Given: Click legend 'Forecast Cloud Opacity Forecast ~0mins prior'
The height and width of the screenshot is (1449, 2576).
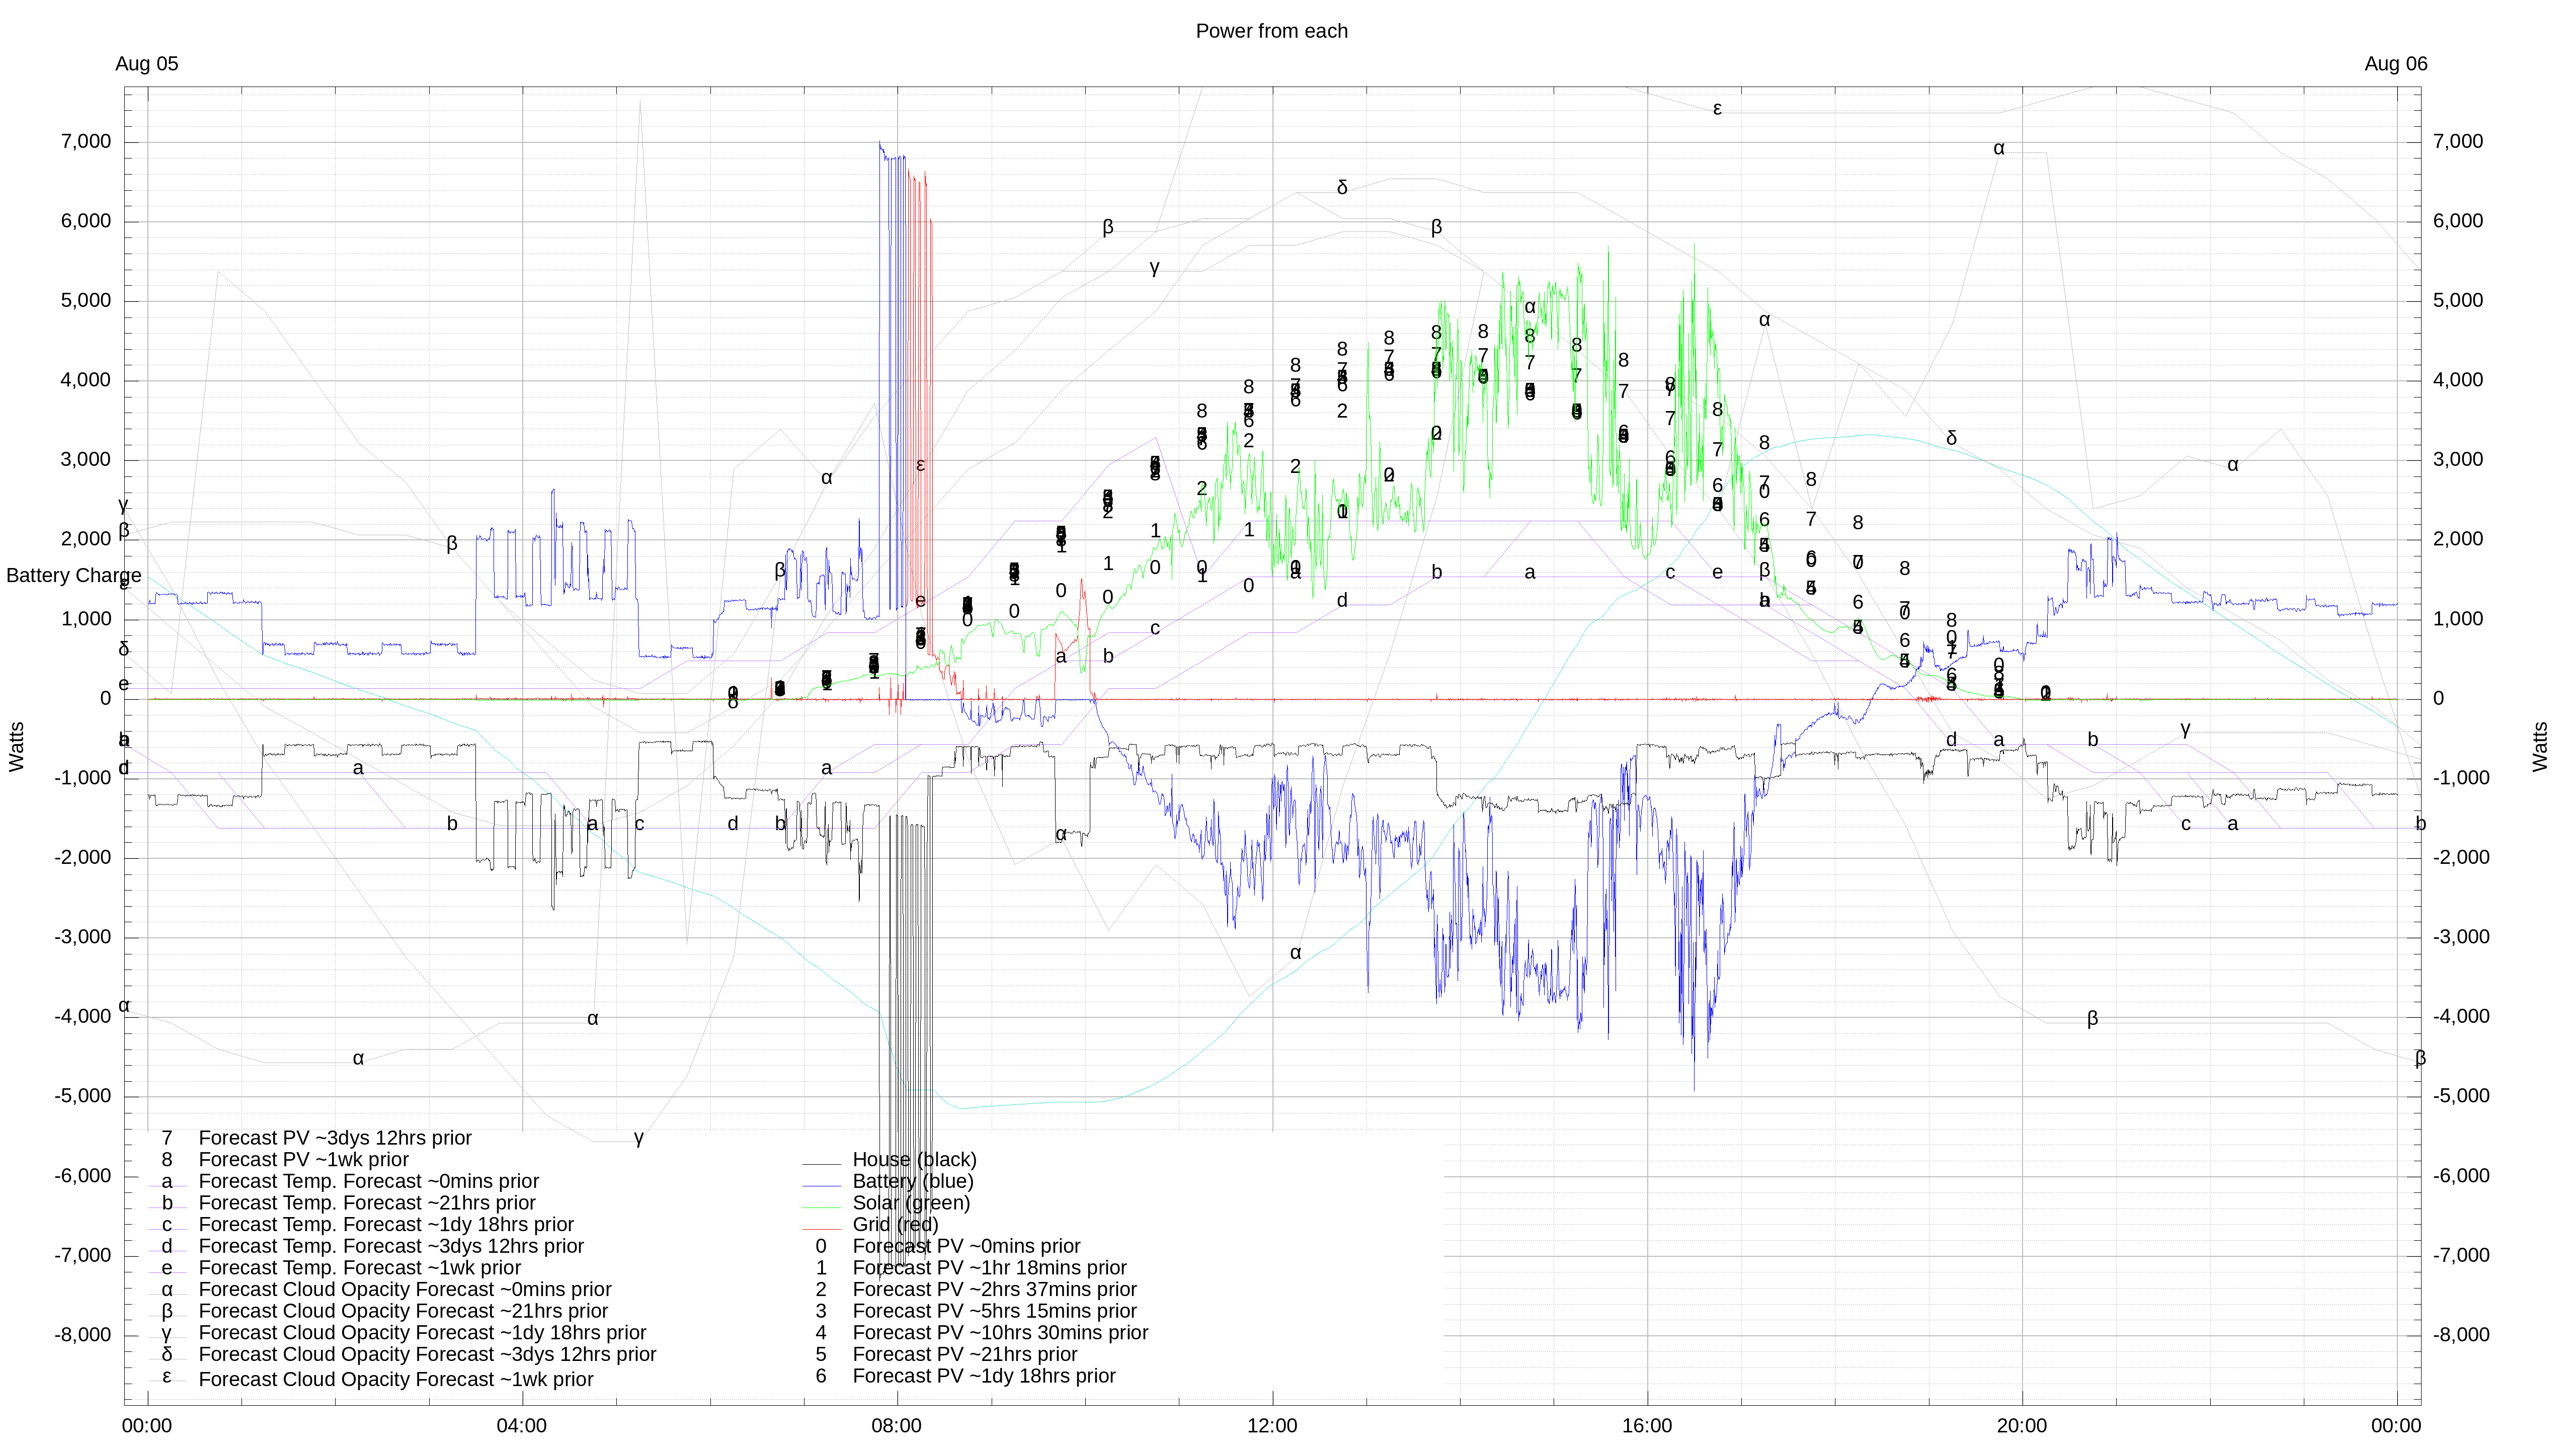Looking at the screenshot, I should tap(405, 1290).
